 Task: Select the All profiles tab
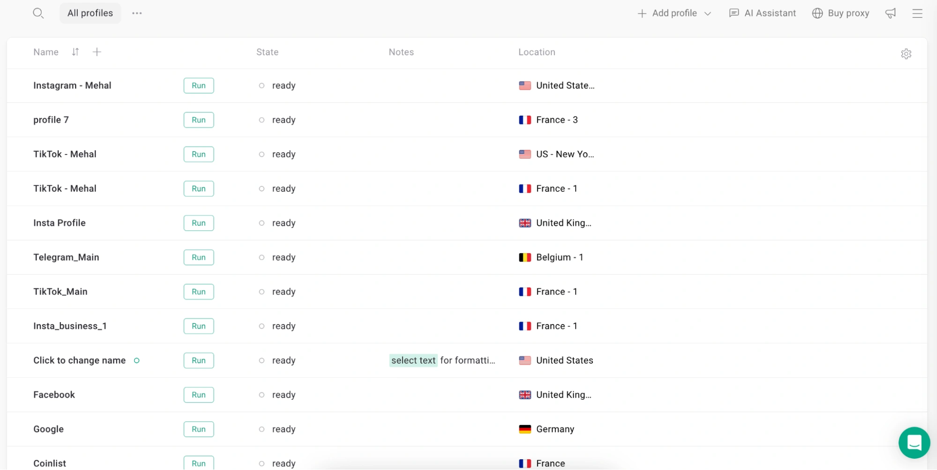90,13
